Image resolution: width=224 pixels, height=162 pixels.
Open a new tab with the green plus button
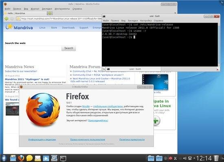pyautogui.click(x=50, y=13)
